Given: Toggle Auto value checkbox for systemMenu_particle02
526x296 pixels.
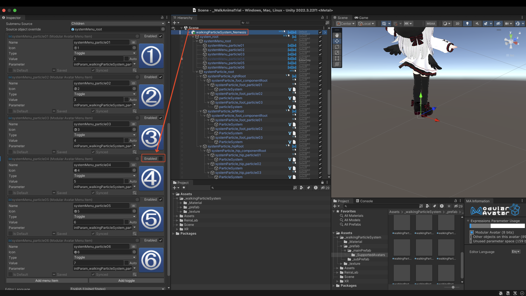Looking at the screenshot, I should click(127, 100).
